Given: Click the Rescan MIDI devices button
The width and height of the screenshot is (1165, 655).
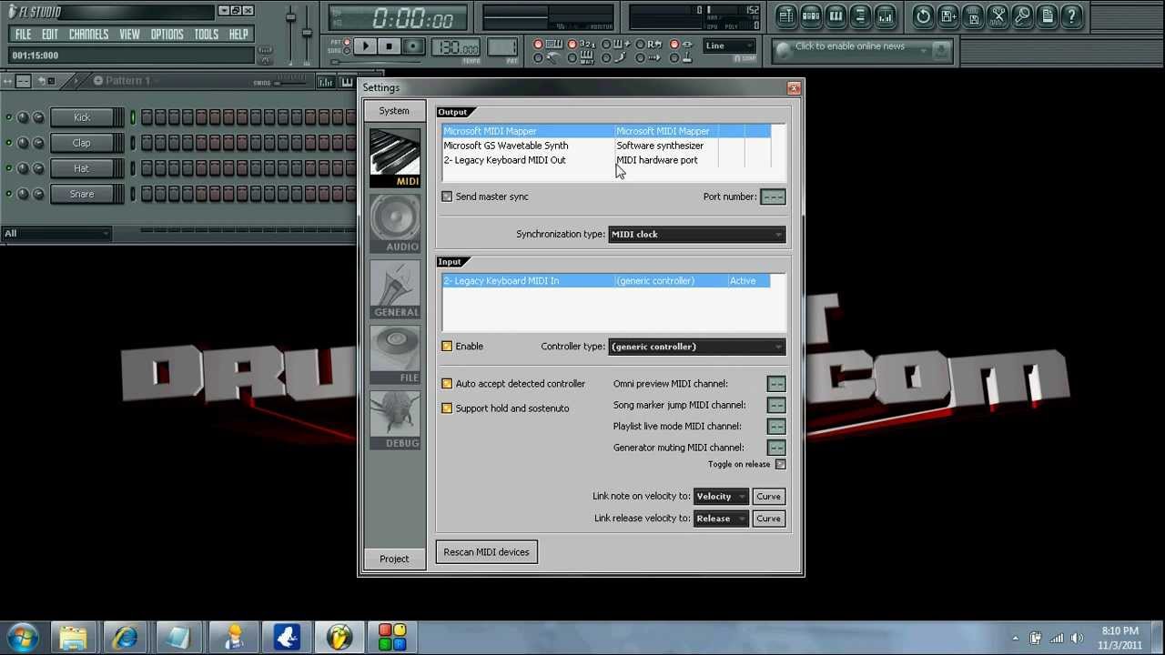Looking at the screenshot, I should [x=486, y=552].
